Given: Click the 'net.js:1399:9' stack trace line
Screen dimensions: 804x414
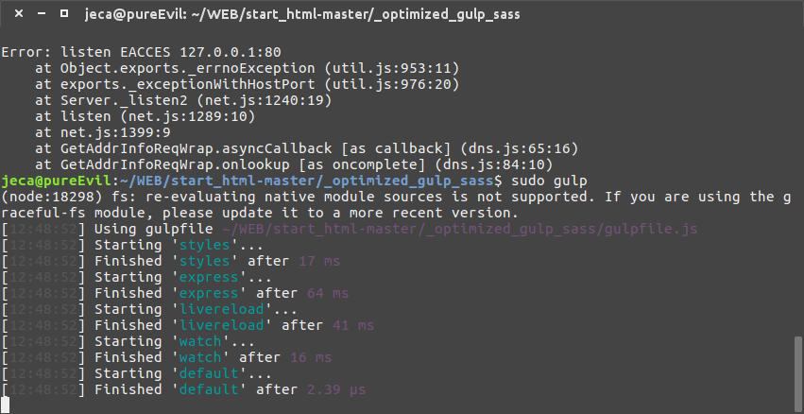Looking at the screenshot, I should pos(103,132).
